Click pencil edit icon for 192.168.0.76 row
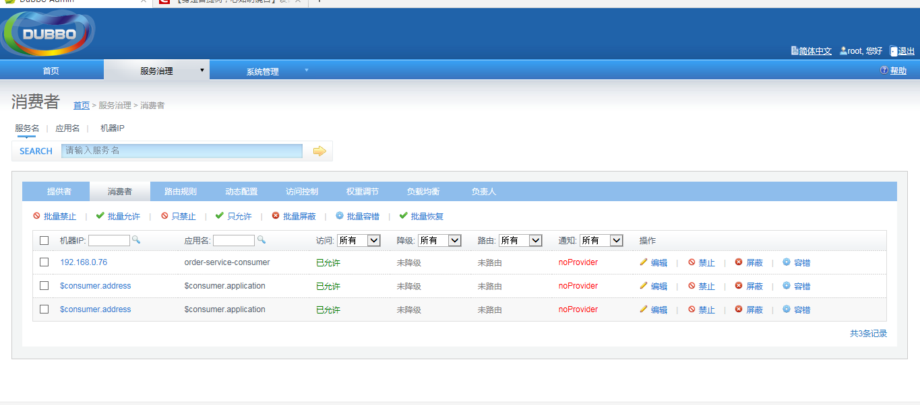This screenshot has width=920, height=405. point(644,262)
